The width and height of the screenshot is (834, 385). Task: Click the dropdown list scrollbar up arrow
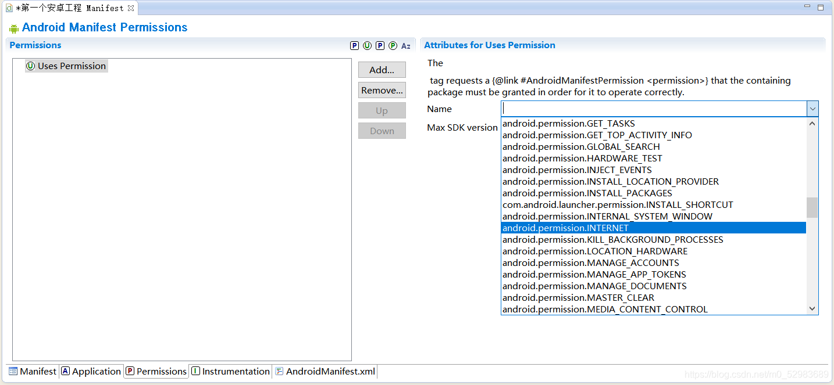coord(812,123)
